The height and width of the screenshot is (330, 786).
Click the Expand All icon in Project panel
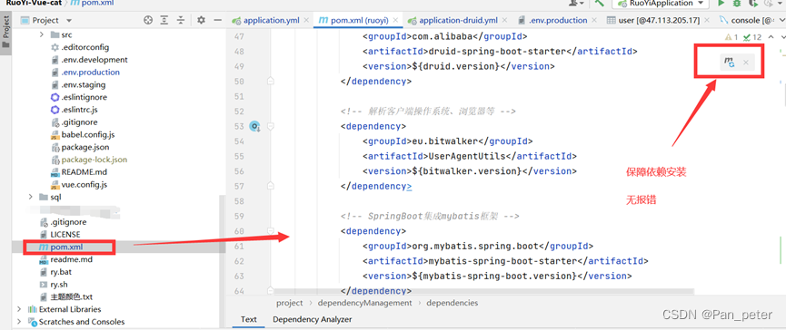pos(164,20)
